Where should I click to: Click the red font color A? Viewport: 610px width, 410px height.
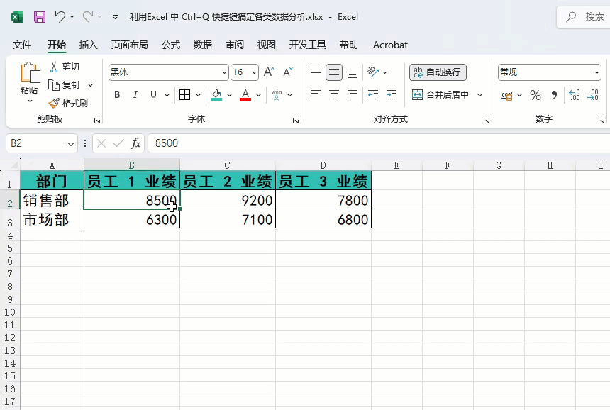[x=245, y=94]
